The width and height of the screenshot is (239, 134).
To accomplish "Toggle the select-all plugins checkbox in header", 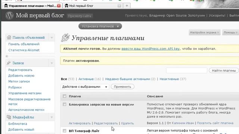I will (x=65, y=96).
